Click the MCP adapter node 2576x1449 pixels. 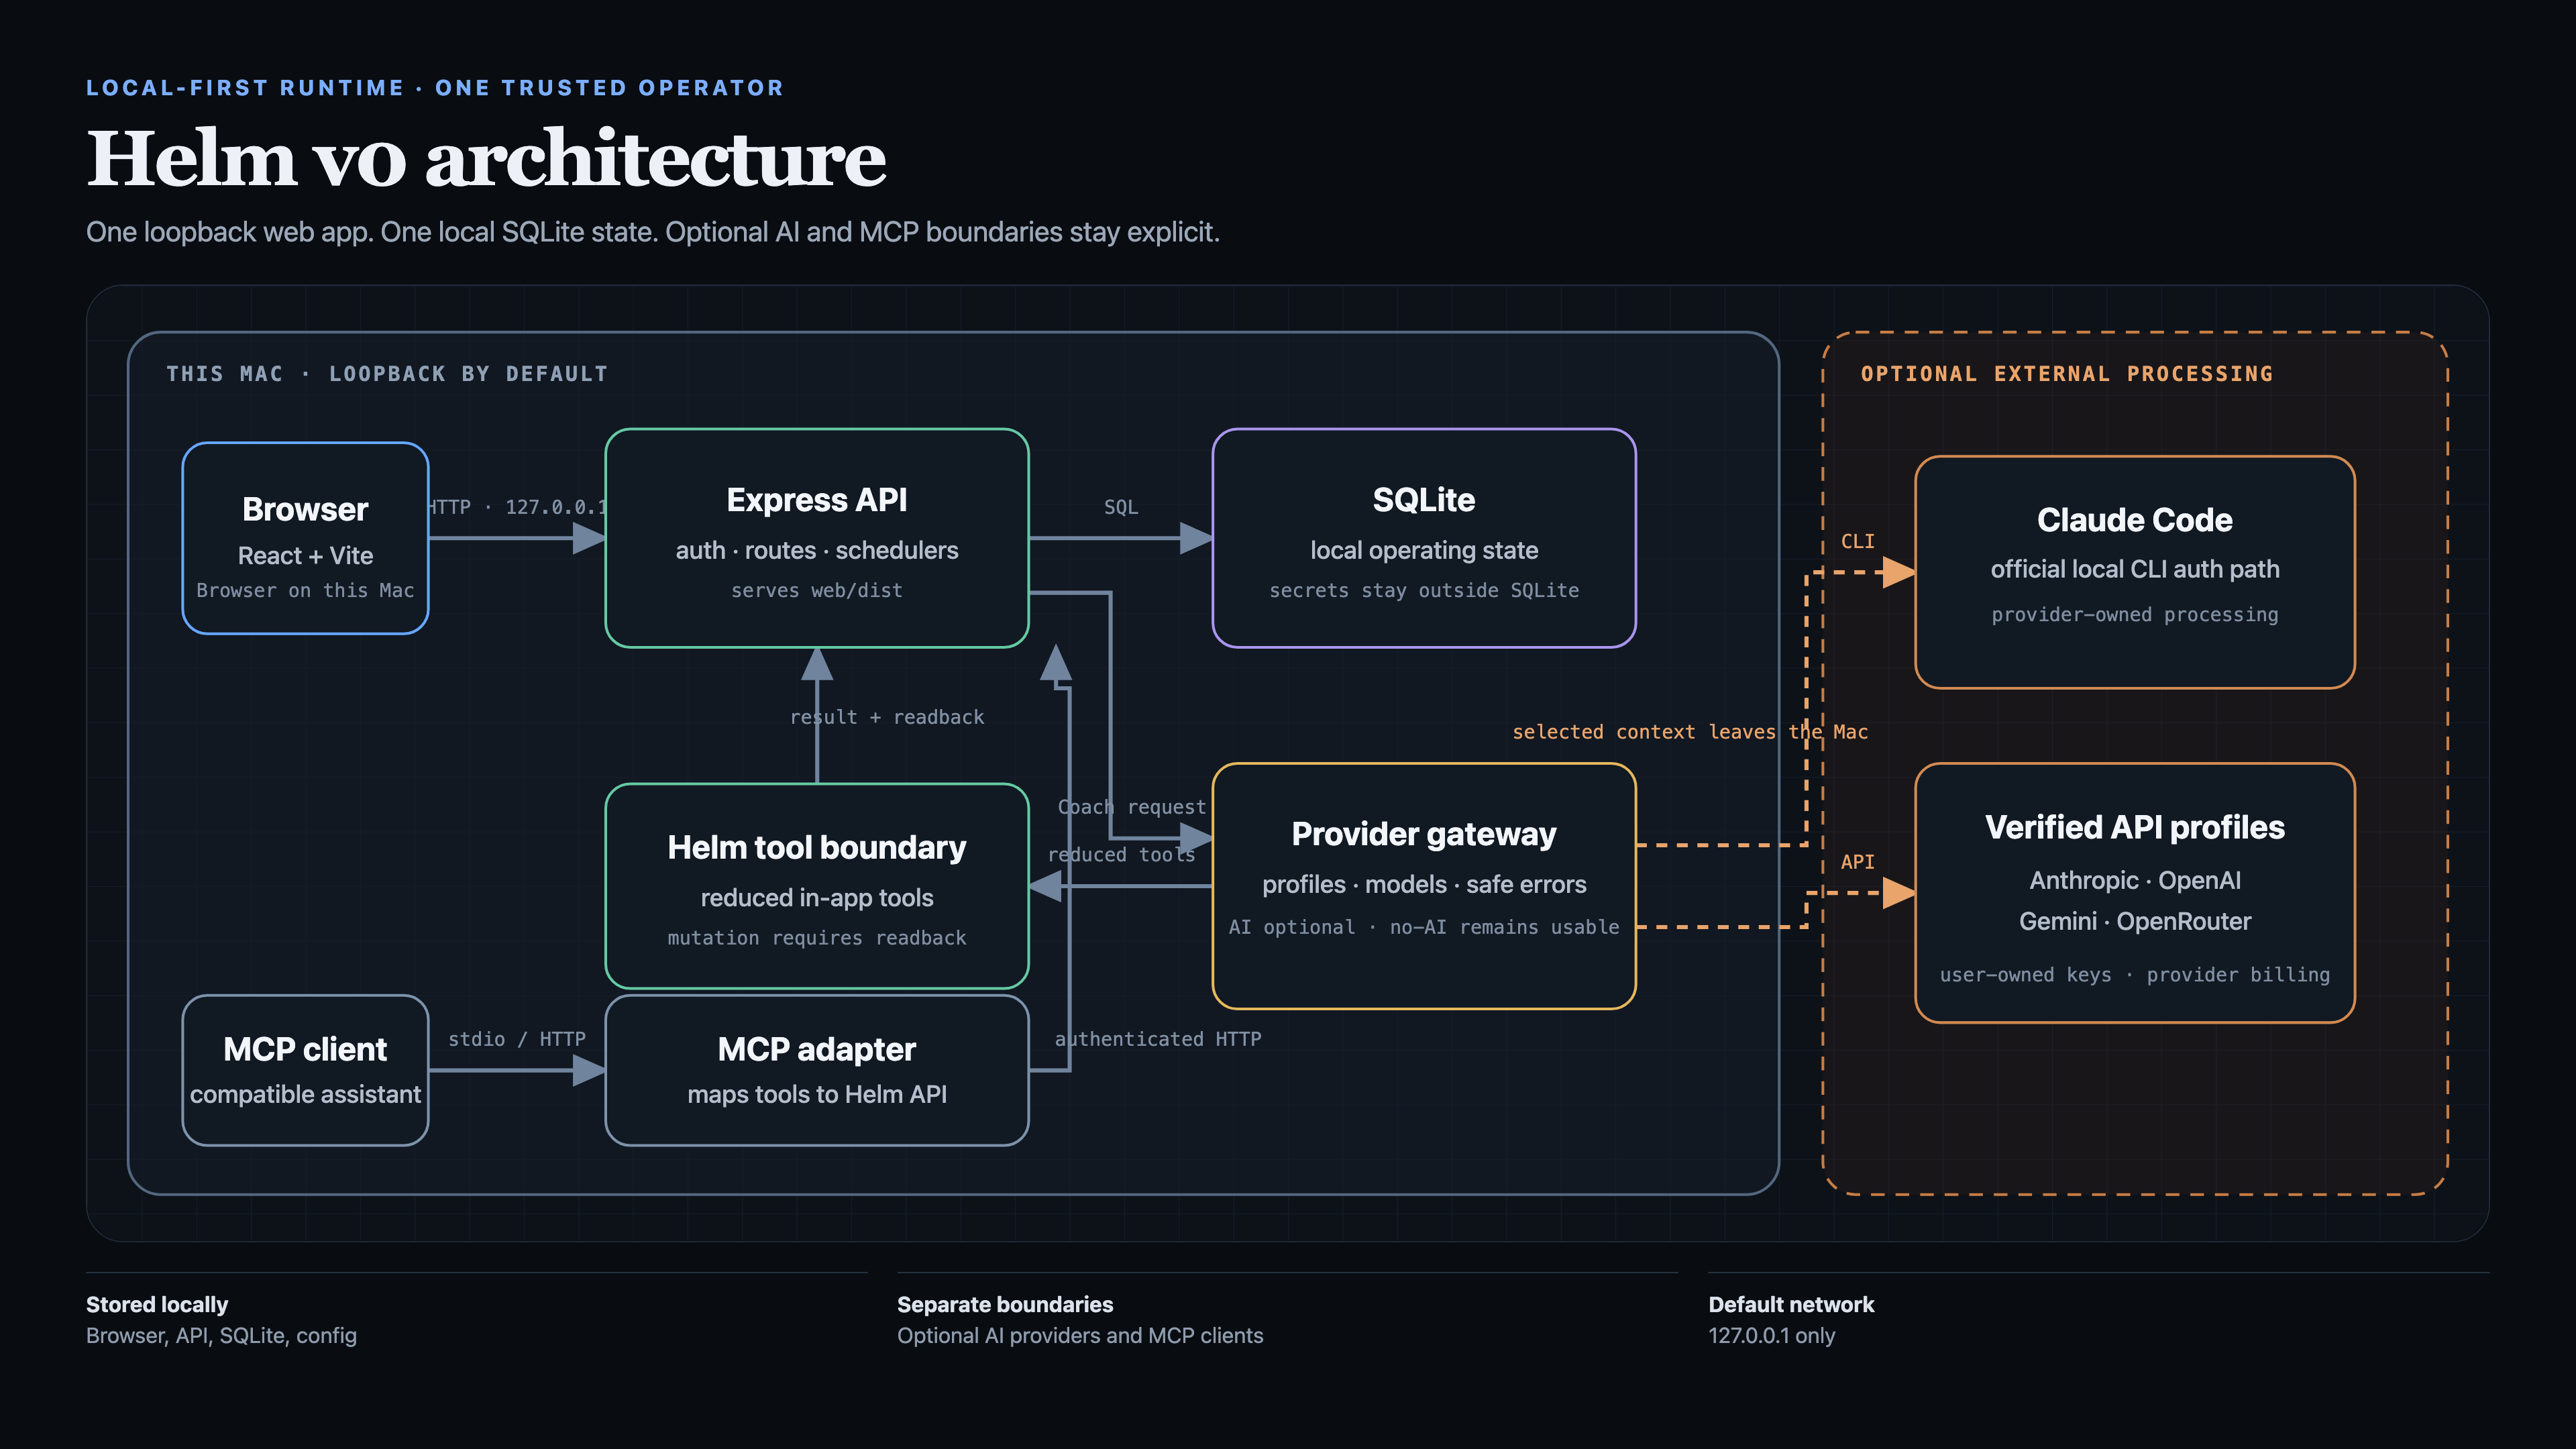pos(817,1070)
